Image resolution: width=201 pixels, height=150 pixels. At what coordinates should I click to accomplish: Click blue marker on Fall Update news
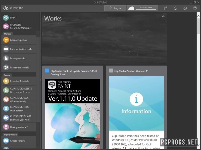(47, 70)
